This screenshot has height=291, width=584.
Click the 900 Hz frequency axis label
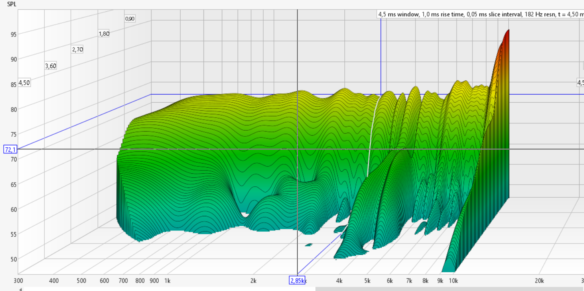pyautogui.click(x=154, y=281)
